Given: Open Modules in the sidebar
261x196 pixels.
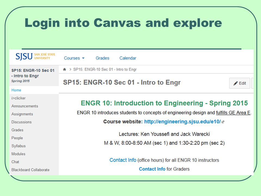Looking at the screenshot, I should coord(18,154).
